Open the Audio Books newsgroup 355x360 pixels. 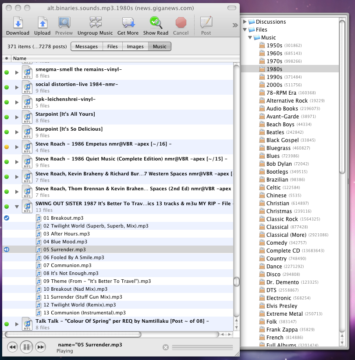pyautogui.click(x=290, y=108)
